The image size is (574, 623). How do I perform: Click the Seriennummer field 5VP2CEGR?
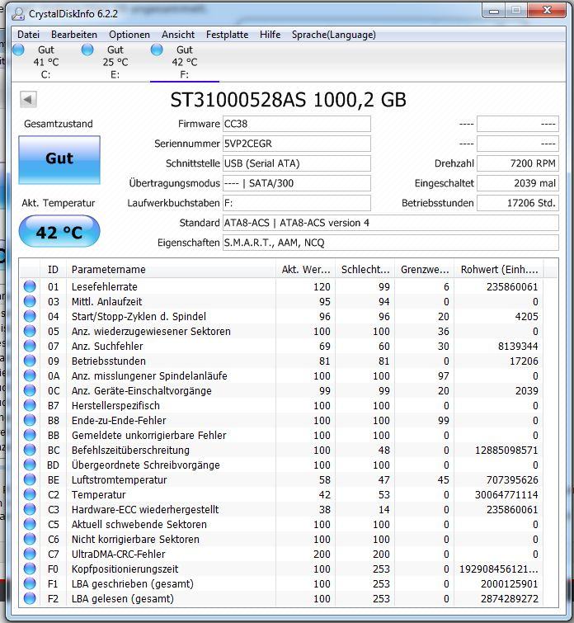click(x=297, y=144)
